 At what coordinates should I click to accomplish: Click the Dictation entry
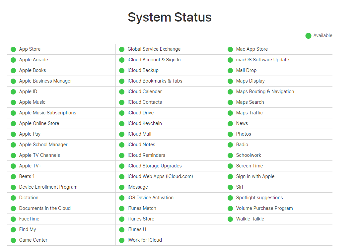point(29,198)
